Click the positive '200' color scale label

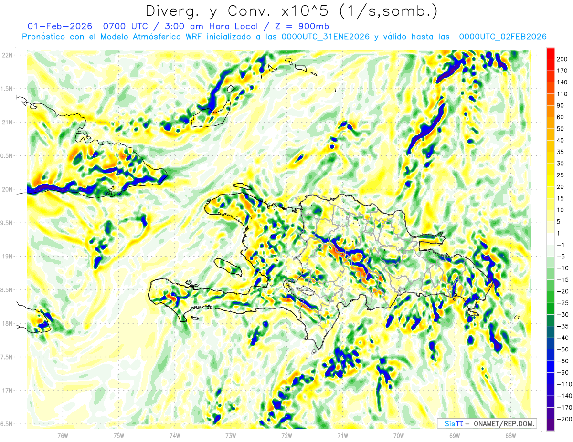[563, 58]
